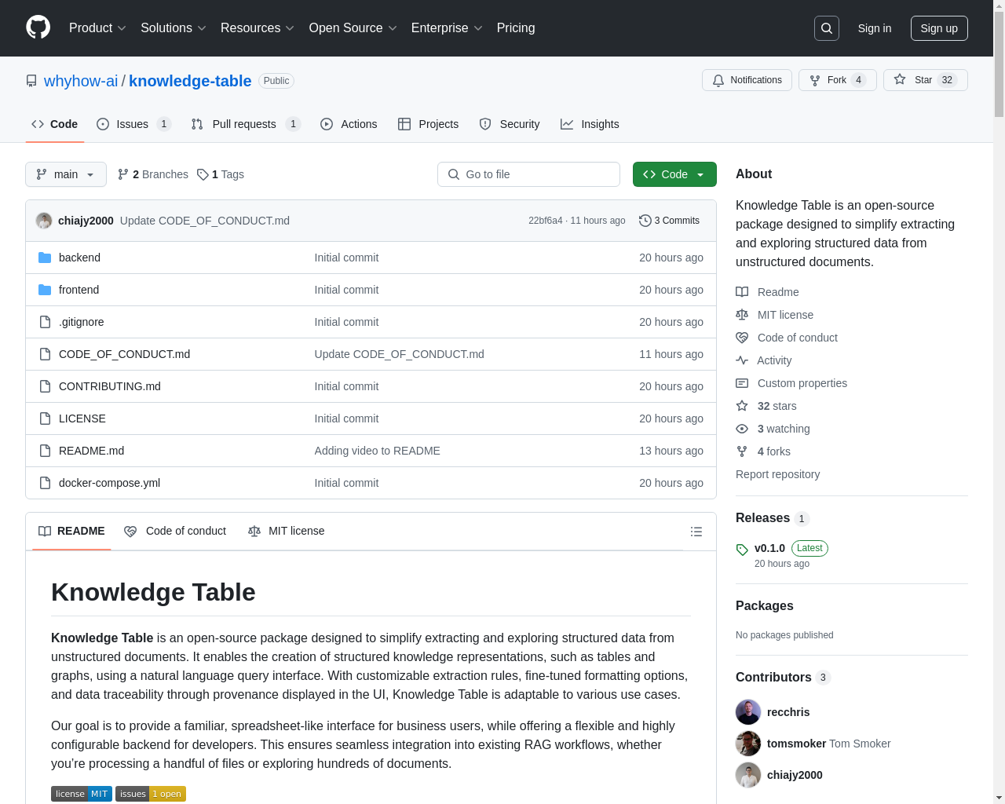Go to the Pricing page
This screenshot has width=1005, height=804.
(x=516, y=28)
